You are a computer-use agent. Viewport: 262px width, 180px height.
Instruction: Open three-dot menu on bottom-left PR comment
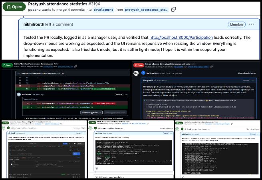83,133
